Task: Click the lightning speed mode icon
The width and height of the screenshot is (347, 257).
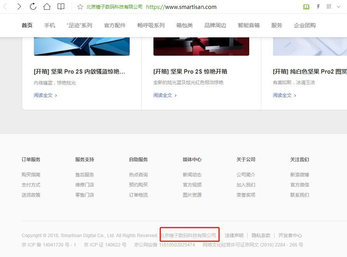Action: [318, 7]
